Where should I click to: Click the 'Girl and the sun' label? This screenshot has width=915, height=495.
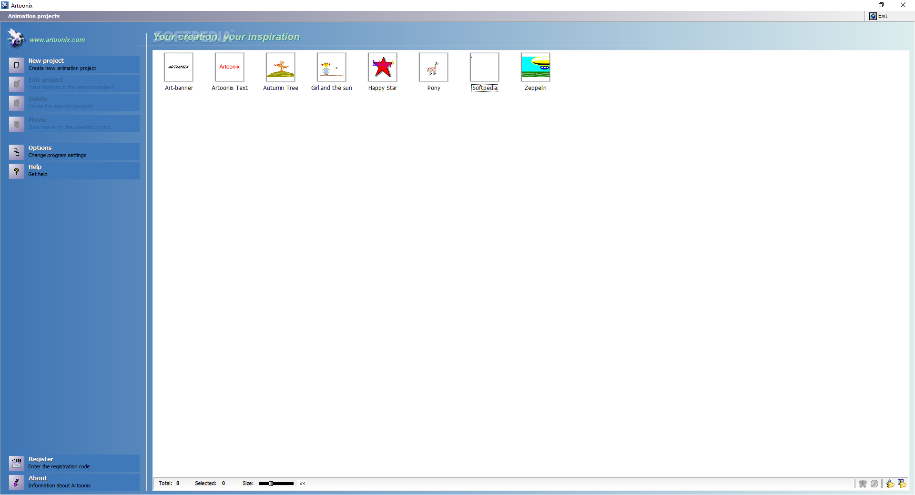pyautogui.click(x=332, y=88)
